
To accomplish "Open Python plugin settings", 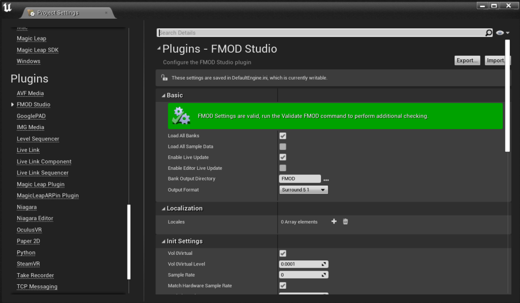I will point(26,253).
